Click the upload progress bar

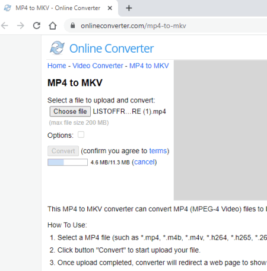68,162
